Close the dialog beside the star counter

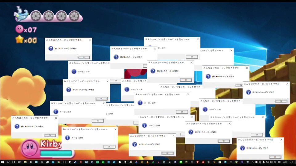[90, 40]
